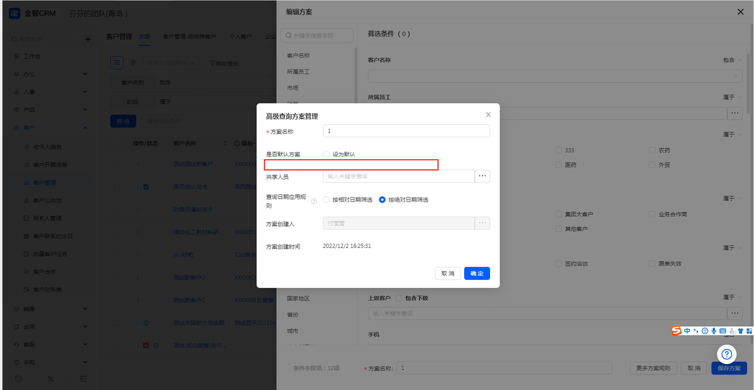The width and height of the screenshot is (754, 390).
Task: Close the 高级查询方案管理 dialog
Action: pyautogui.click(x=488, y=115)
